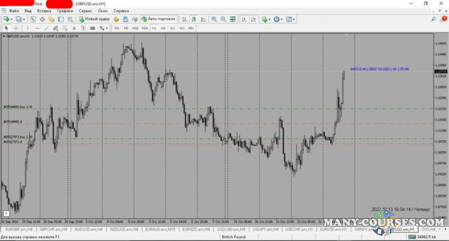This screenshot has height=241, width=449.
Task: Switch chart to H4 timeframe
Action: coord(163,28)
